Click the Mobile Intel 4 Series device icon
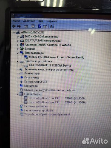The height and width of the screenshot is (148, 111). 26,57
